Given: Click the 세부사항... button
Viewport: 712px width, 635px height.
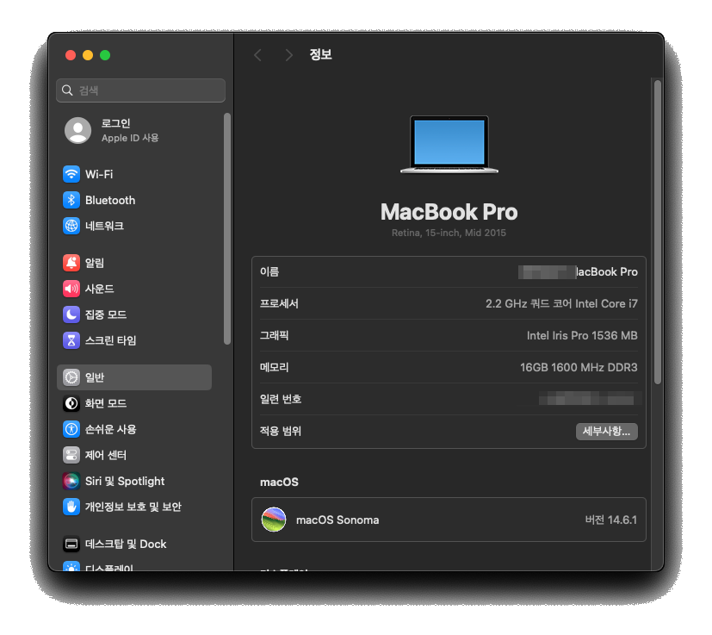Looking at the screenshot, I should coord(607,432).
